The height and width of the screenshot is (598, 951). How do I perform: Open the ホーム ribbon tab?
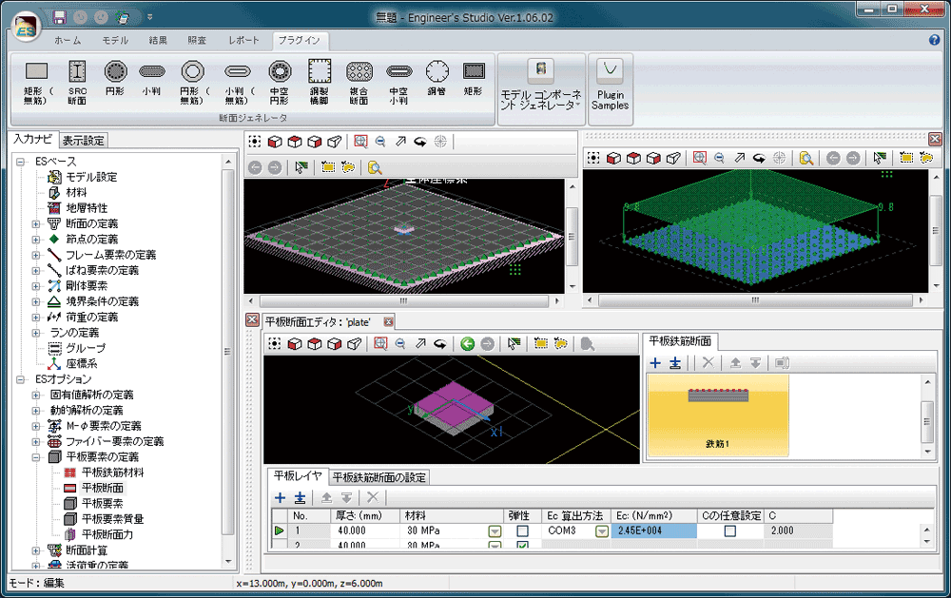click(x=68, y=40)
